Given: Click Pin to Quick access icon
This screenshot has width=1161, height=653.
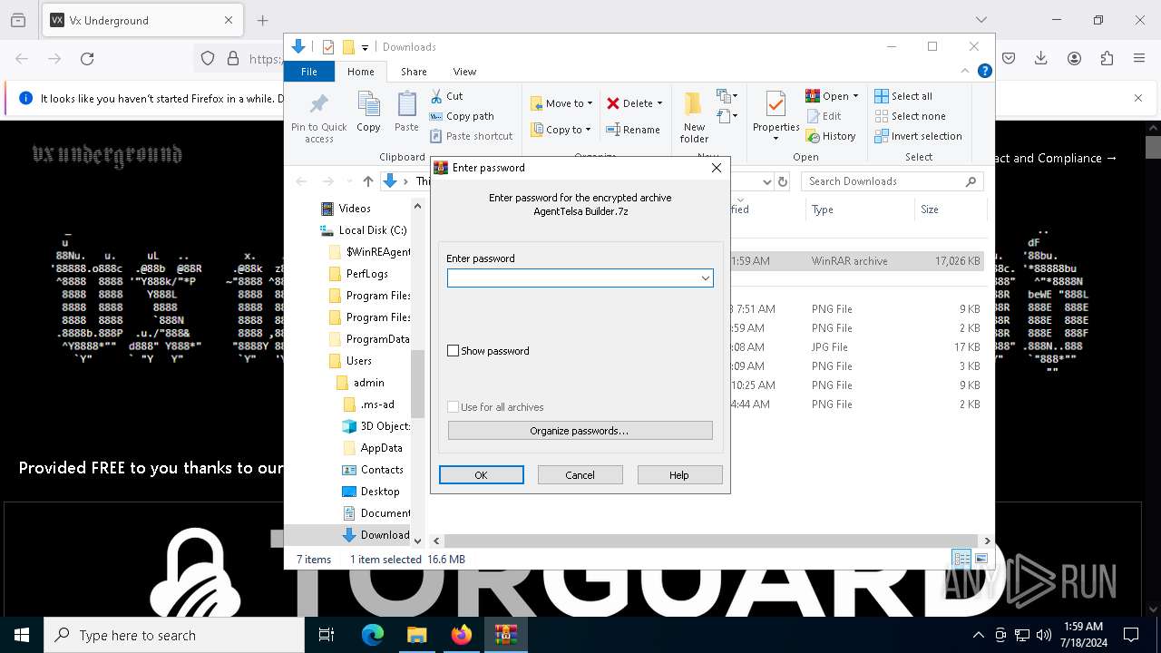Looking at the screenshot, I should coord(318,117).
